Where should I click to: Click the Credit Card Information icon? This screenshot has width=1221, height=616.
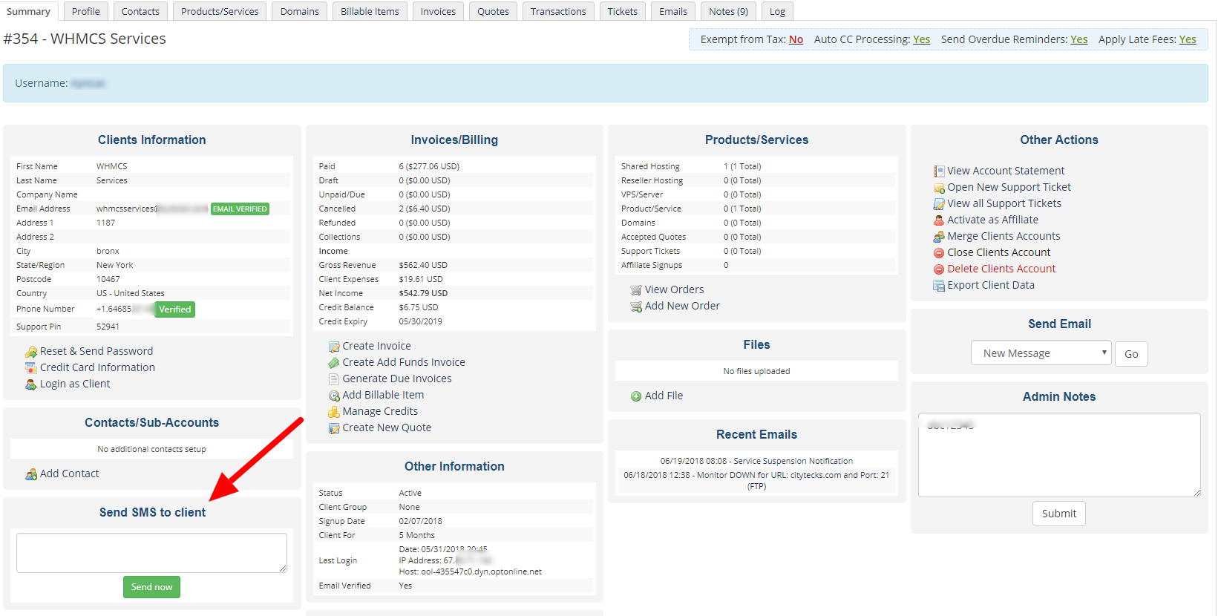[31, 368]
